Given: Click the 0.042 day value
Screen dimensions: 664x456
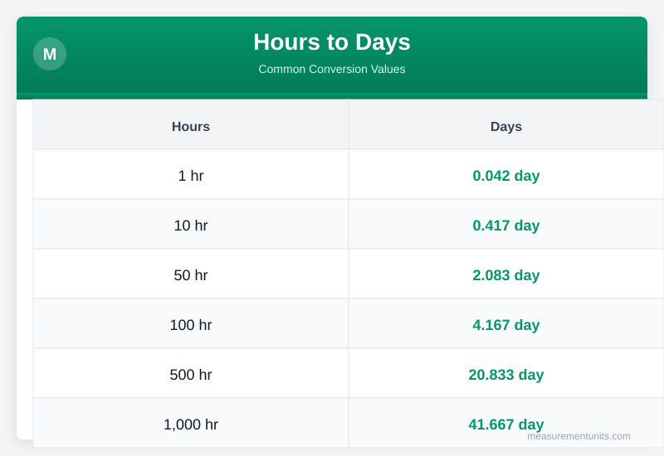Looking at the screenshot, I should [506, 176].
